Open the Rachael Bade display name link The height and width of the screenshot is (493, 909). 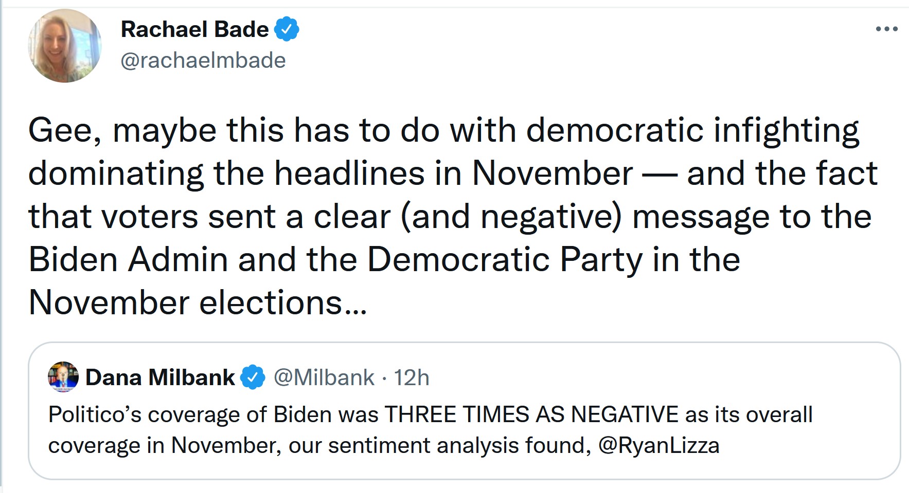[x=194, y=29]
